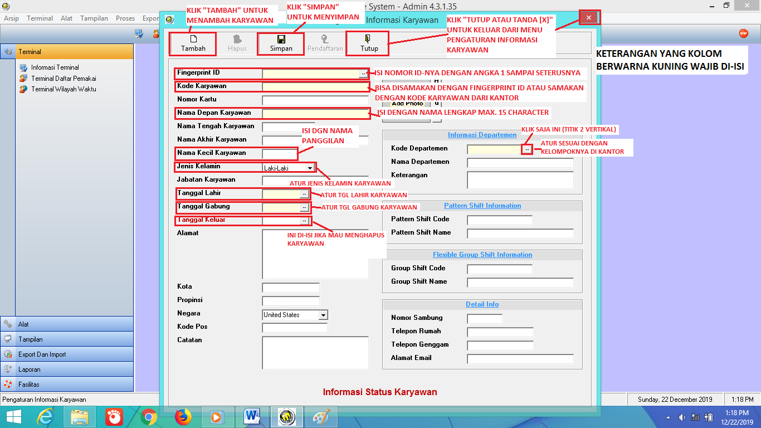
Task: Open the Arsip menu
Action: click(11, 18)
